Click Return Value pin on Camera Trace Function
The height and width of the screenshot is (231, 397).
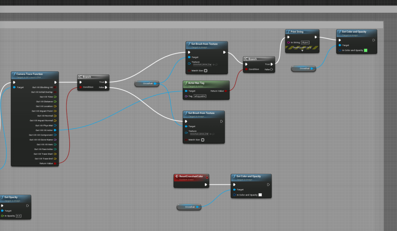(x=55, y=164)
